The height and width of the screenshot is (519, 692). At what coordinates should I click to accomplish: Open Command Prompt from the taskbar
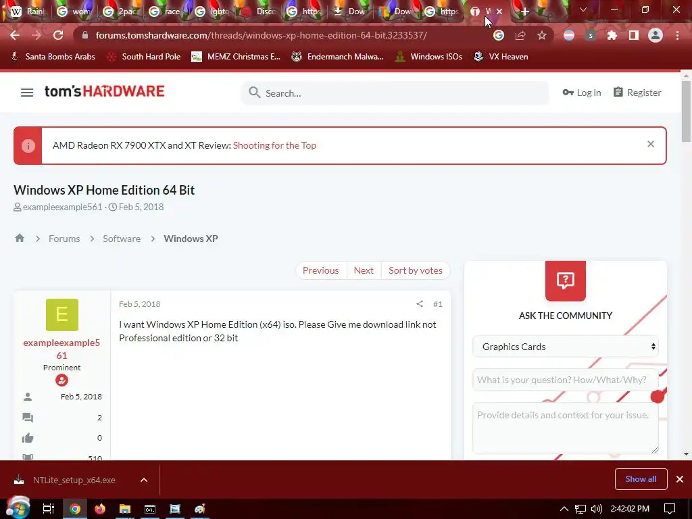point(150,509)
